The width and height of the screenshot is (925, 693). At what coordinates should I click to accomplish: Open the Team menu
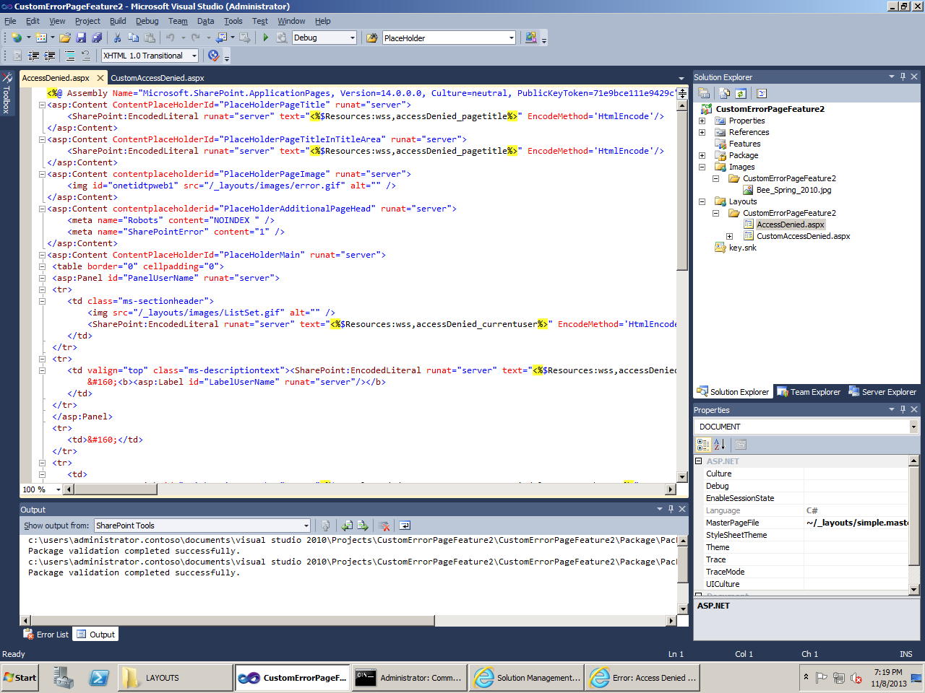tap(178, 21)
